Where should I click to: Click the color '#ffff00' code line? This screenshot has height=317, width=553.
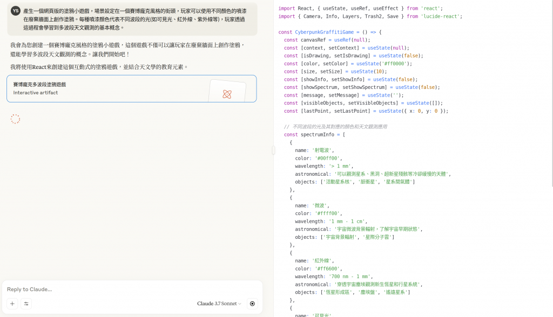319,213
